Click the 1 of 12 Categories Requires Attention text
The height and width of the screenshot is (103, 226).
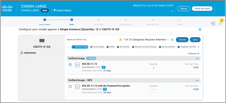coord(145,39)
